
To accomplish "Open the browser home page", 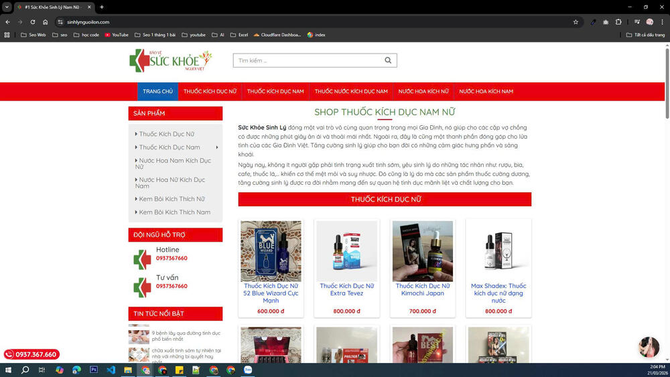I will [x=46, y=22].
